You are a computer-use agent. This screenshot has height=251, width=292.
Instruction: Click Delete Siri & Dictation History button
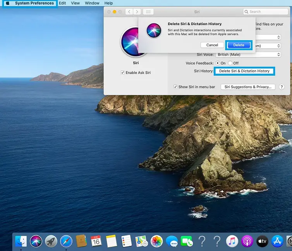(x=244, y=71)
